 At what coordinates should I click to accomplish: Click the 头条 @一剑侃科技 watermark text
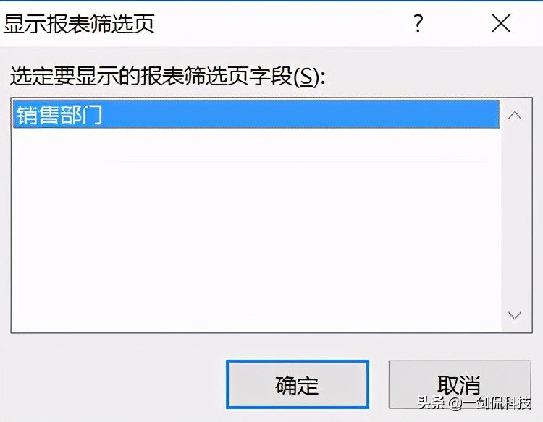click(x=474, y=402)
